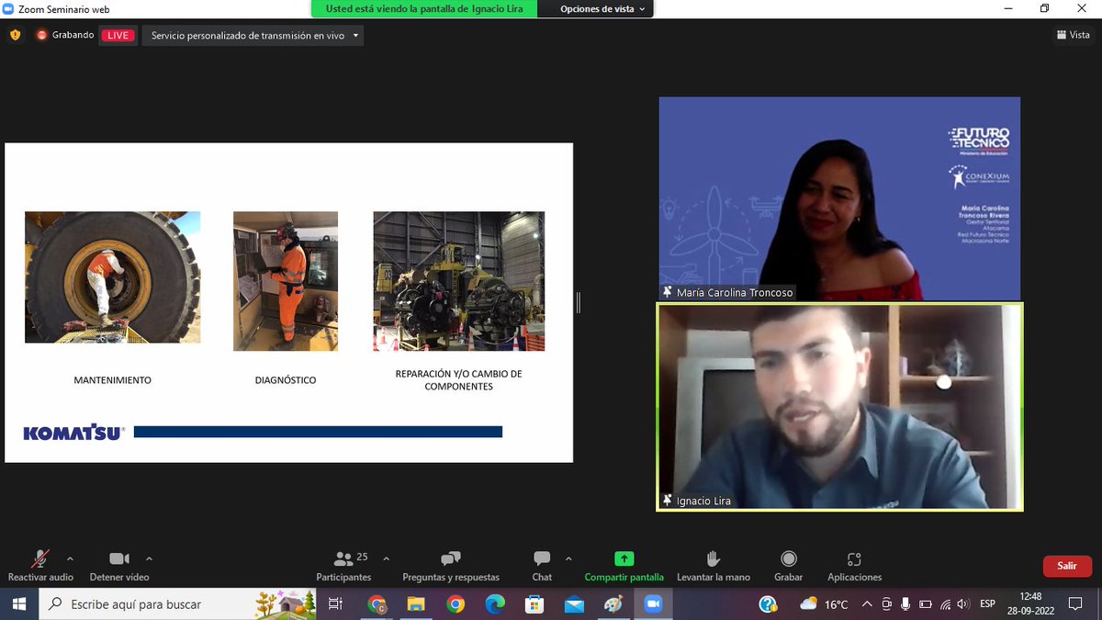Open Task View in taskbar

[x=335, y=603]
